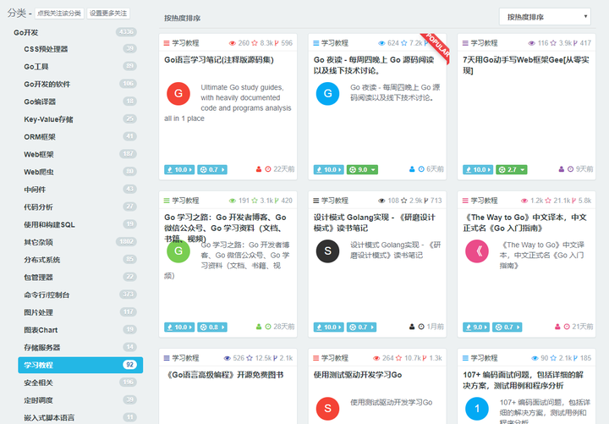Expand 0.8 score badge on Go 学习之路 card
Screen dimensions: 609x424
pyautogui.click(x=212, y=328)
